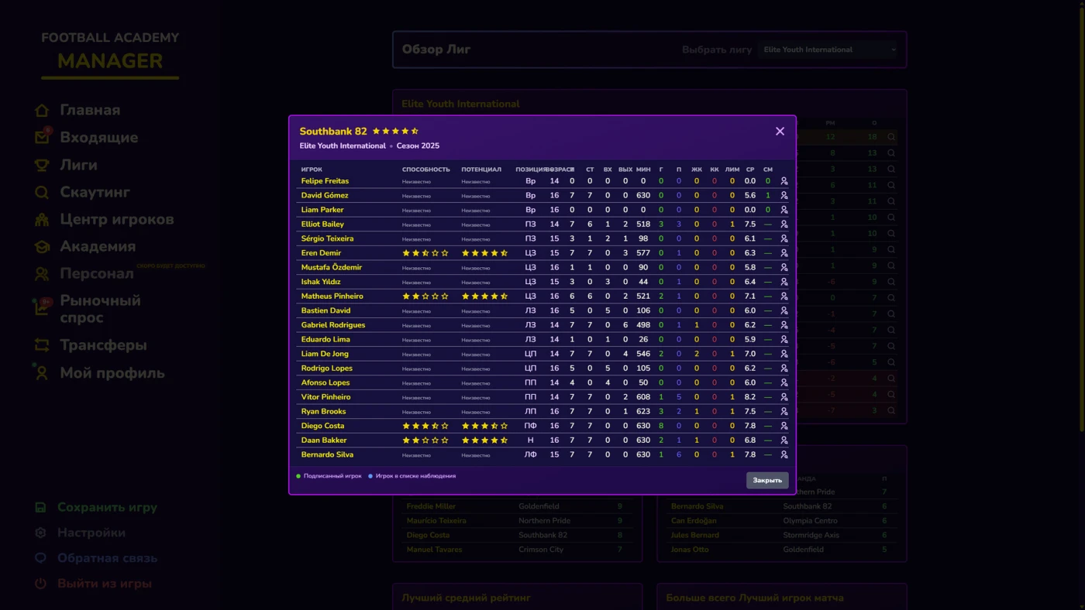Viewport: 1085px width, 610px height.
Task: Click the Трансферы arrows icon in sidebar
Action: [x=42, y=345]
